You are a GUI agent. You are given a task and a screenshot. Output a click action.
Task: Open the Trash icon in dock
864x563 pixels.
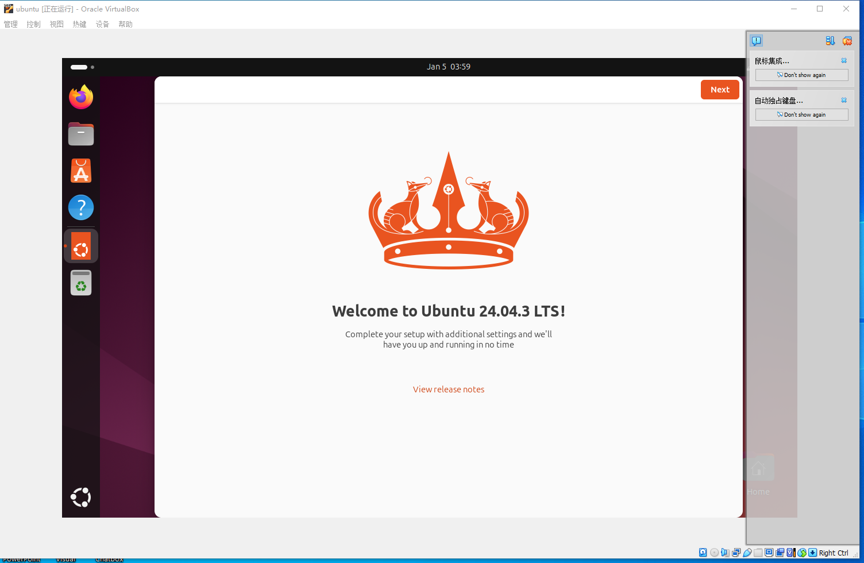(x=81, y=283)
